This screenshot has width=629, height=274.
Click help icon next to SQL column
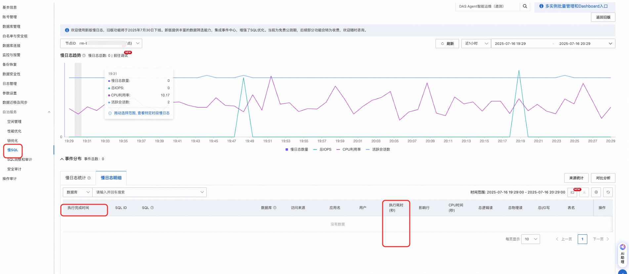tap(152, 208)
